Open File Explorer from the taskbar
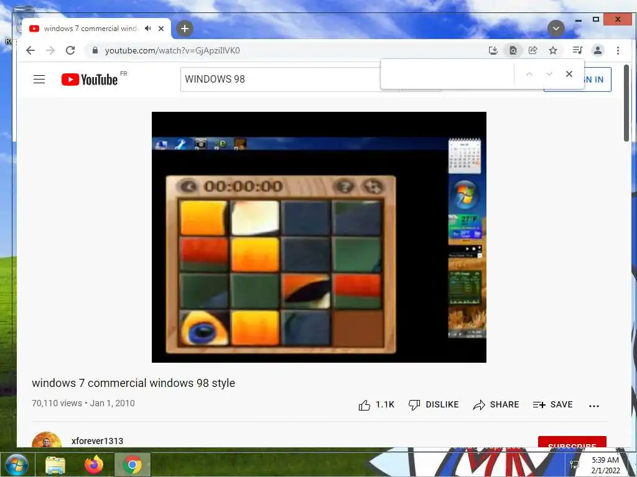This screenshot has height=477, width=637. pos(55,465)
